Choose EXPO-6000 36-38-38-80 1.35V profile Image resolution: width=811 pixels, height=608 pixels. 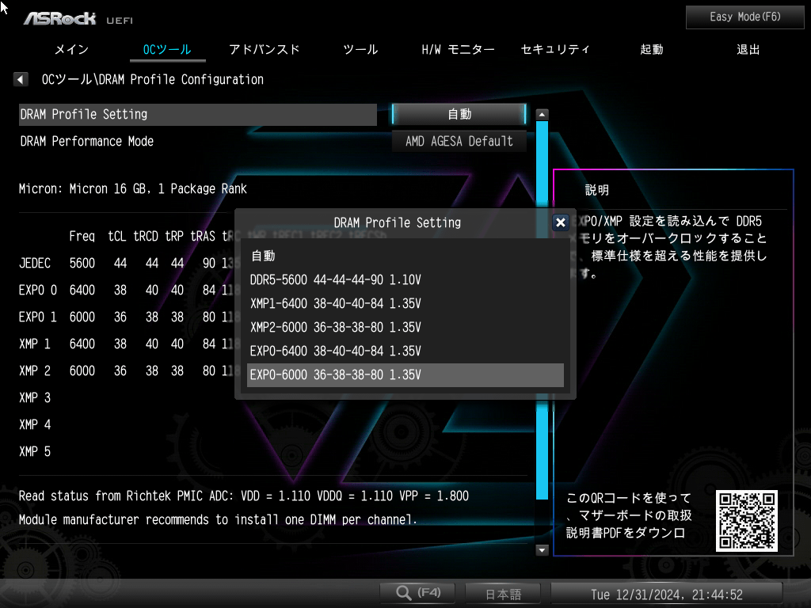click(405, 374)
